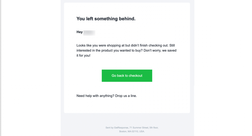The image size is (252, 136).
Task: Click the '5th floor' text in footer
Action: [x=154, y=128]
